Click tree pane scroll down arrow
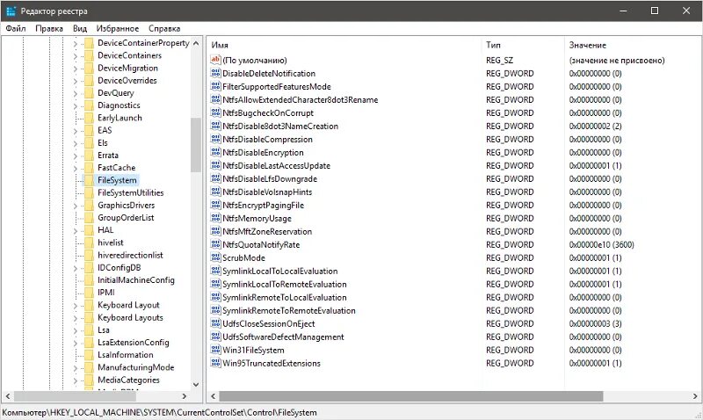Image resolution: width=703 pixels, height=420 pixels. (x=196, y=384)
